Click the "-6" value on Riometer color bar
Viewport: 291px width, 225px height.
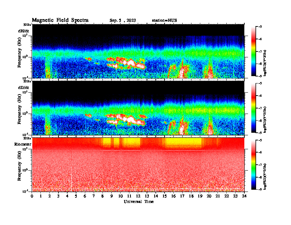260,153
